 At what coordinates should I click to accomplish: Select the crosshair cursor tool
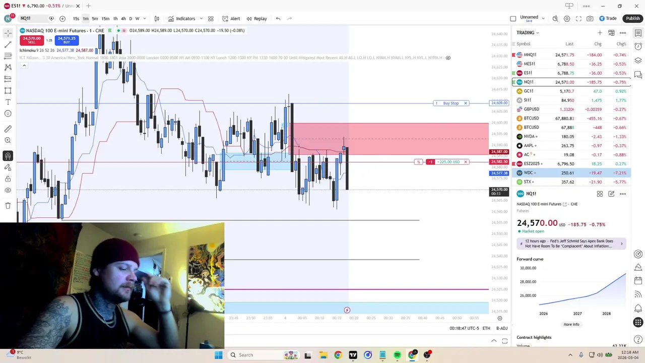(8, 33)
